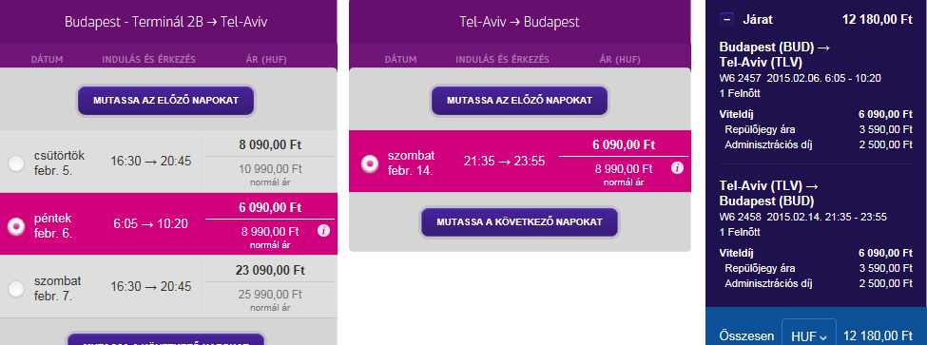Choose the 8 090,00 Ft fare price
The width and height of the screenshot is (927, 345).
(269, 144)
